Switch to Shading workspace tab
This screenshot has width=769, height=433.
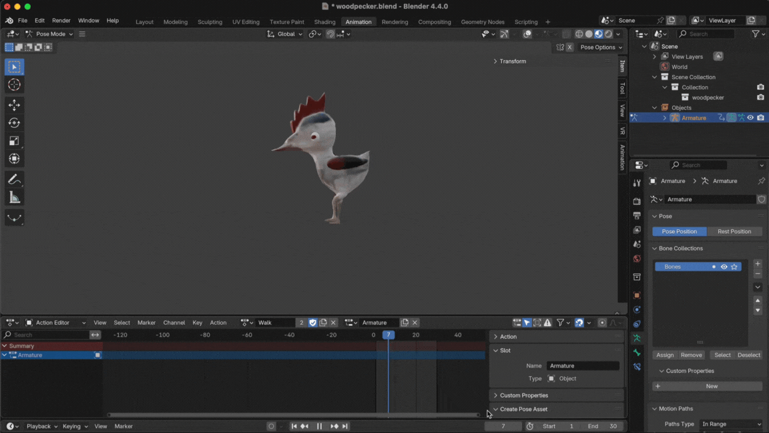coord(324,21)
